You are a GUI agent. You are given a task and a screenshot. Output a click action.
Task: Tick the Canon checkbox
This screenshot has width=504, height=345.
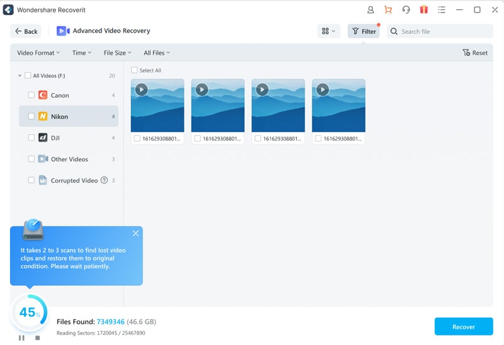pyautogui.click(x=31, y=95)
